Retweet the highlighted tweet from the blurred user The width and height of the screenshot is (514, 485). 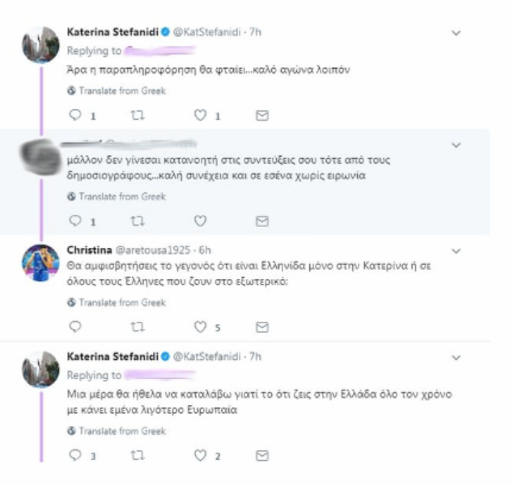137,221
